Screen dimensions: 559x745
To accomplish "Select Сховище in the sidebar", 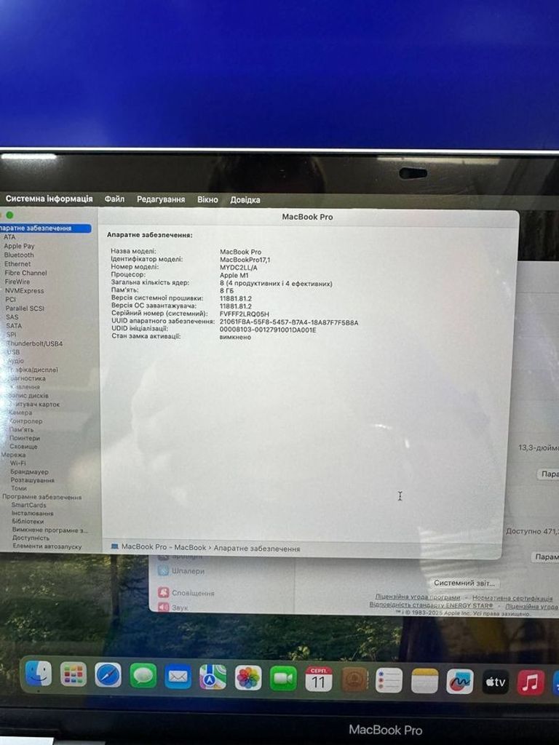I will coord(23,447).
